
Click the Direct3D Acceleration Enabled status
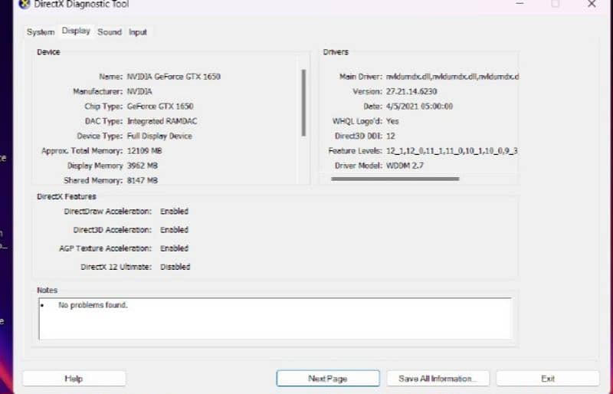174,230
